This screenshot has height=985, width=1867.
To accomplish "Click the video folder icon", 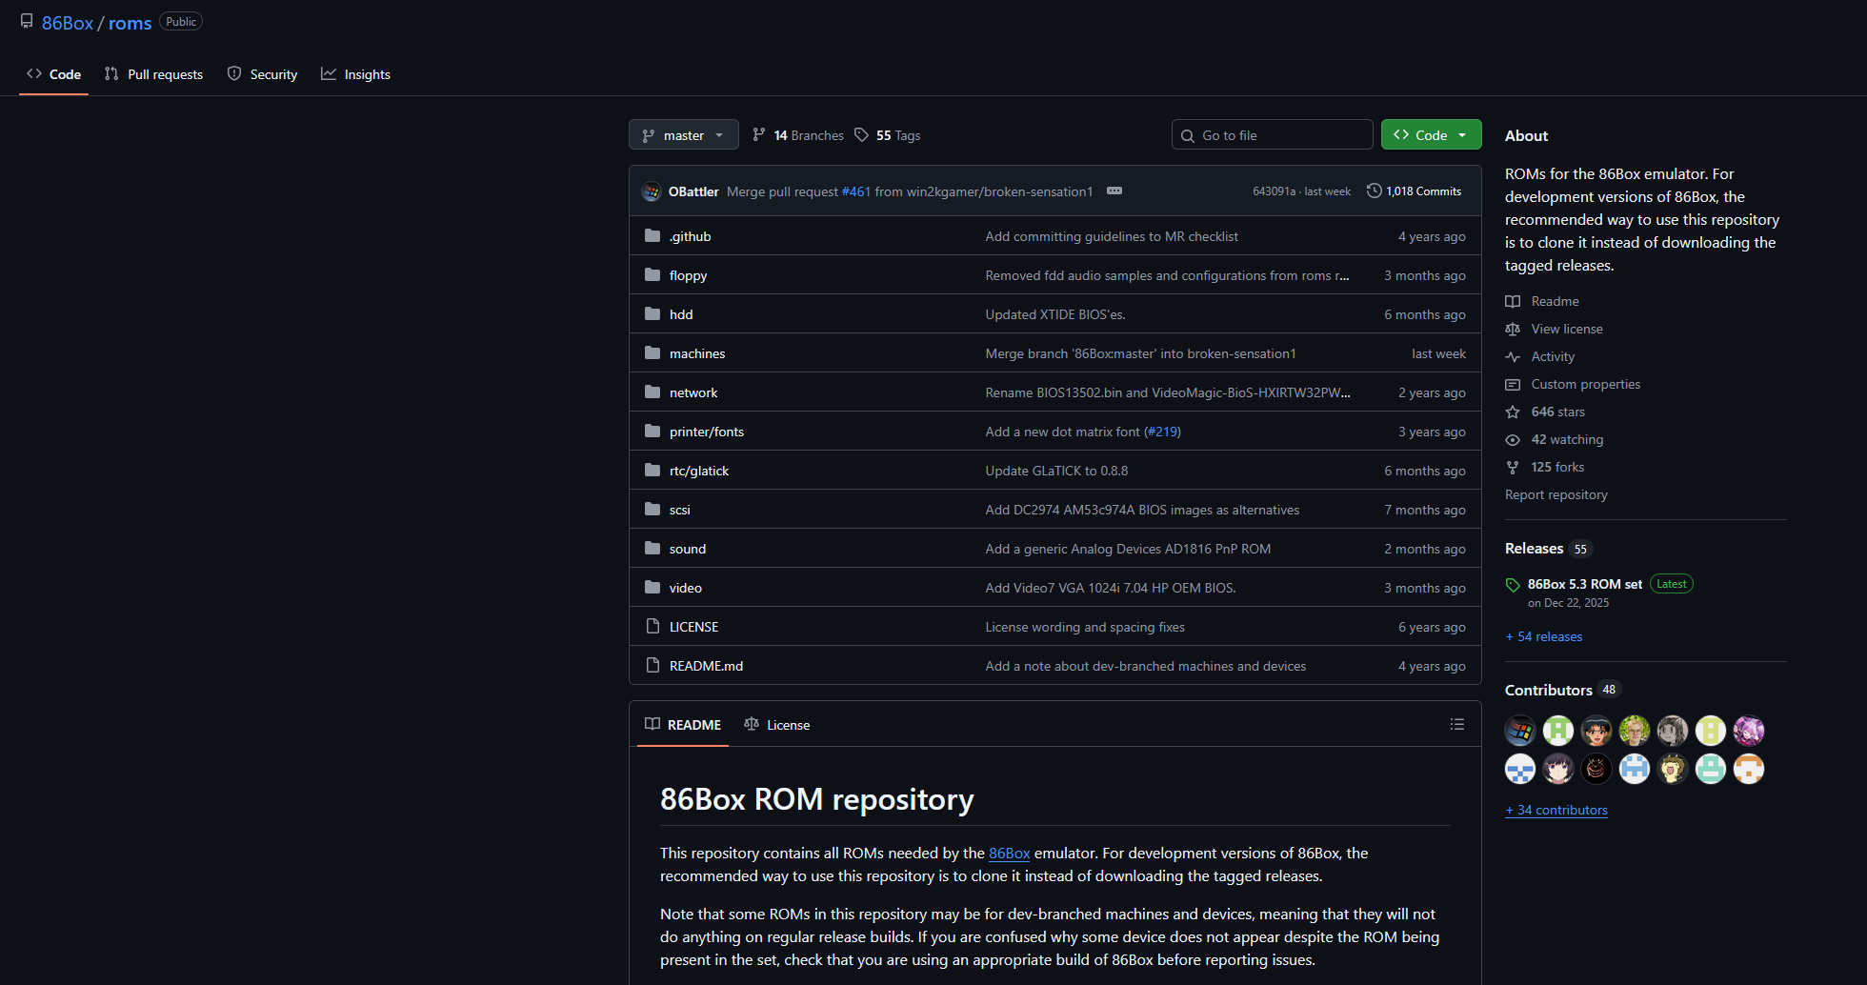I will [652, 588].
